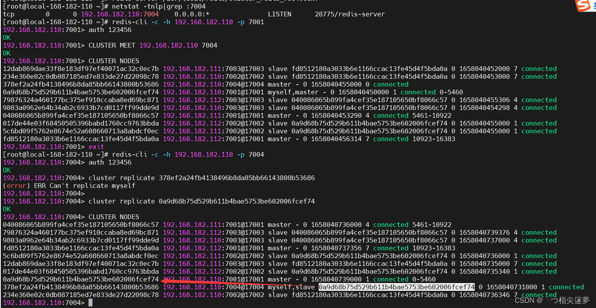The height and width of the screenshot is (308, 596).
Task: Click timestamp 1658040453290
Action: click(x=336, y=115)
